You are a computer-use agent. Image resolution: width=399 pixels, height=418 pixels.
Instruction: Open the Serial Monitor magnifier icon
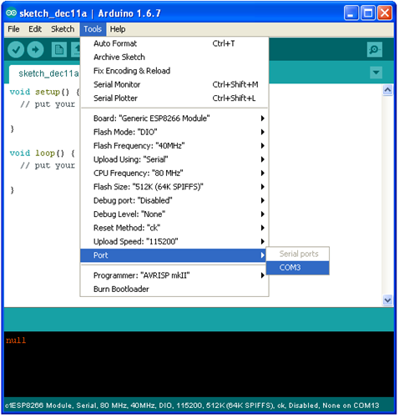tap(375, 50)
